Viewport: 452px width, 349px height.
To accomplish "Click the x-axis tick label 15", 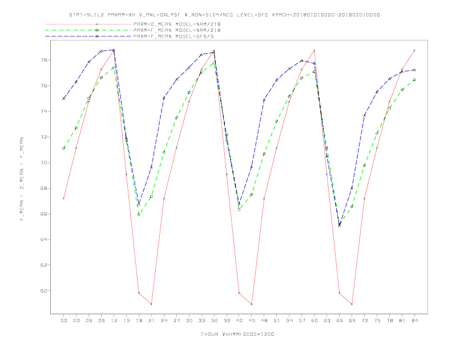I will 126,320.
